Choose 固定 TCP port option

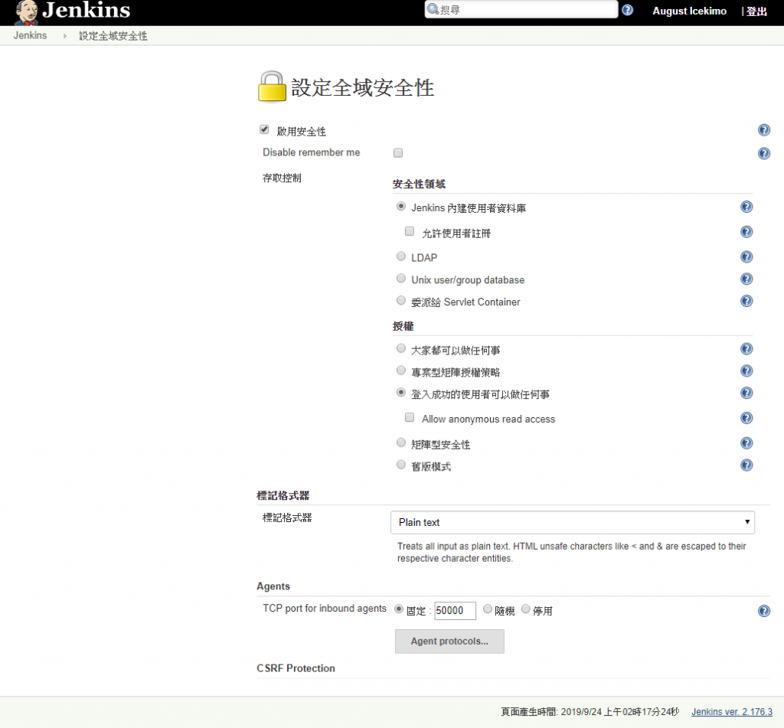pyautogui.click(x=398, y=609)
